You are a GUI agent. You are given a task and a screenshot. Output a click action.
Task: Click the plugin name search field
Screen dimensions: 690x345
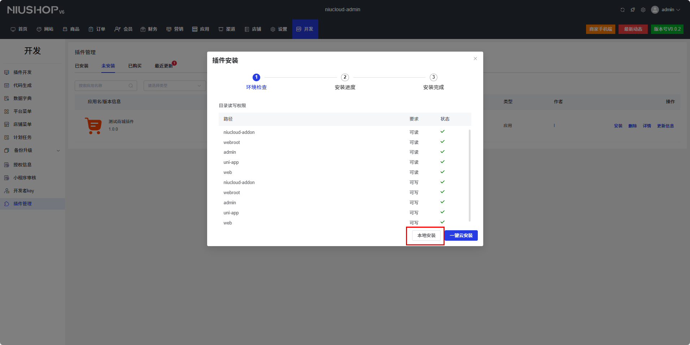pyautogui.click(x=102, y=86)
